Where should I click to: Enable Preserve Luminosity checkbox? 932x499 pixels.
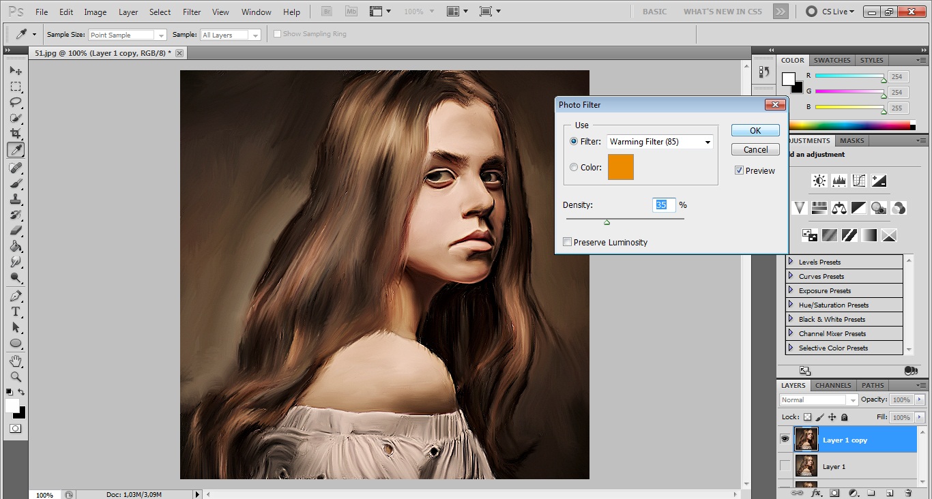click(x=567, y=242)
